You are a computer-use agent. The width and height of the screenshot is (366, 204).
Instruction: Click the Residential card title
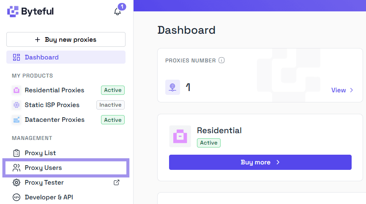219,130
